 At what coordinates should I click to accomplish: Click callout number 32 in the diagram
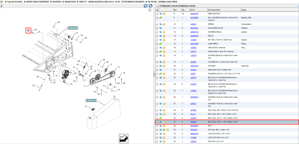point(33,85)
